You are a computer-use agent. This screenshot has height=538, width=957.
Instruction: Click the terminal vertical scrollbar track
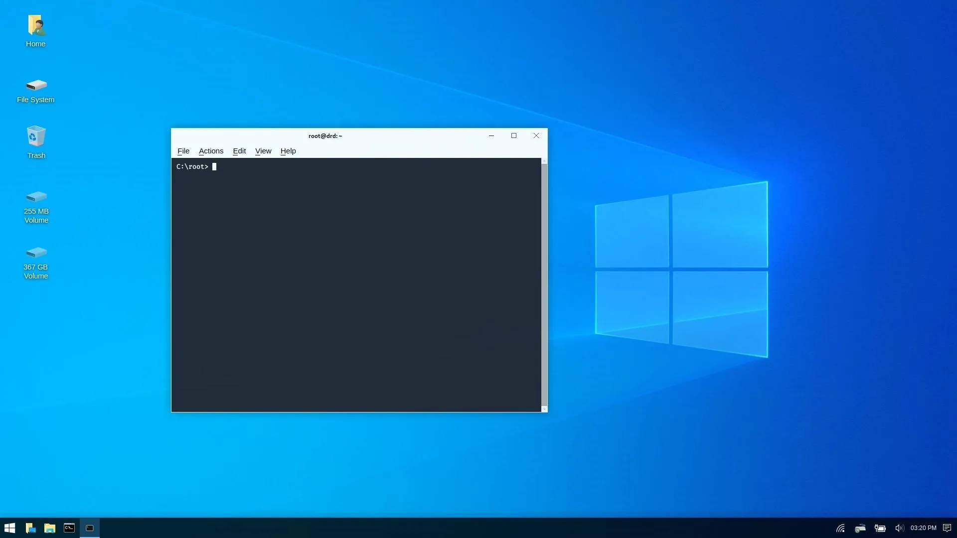click(x=544, y=285)
